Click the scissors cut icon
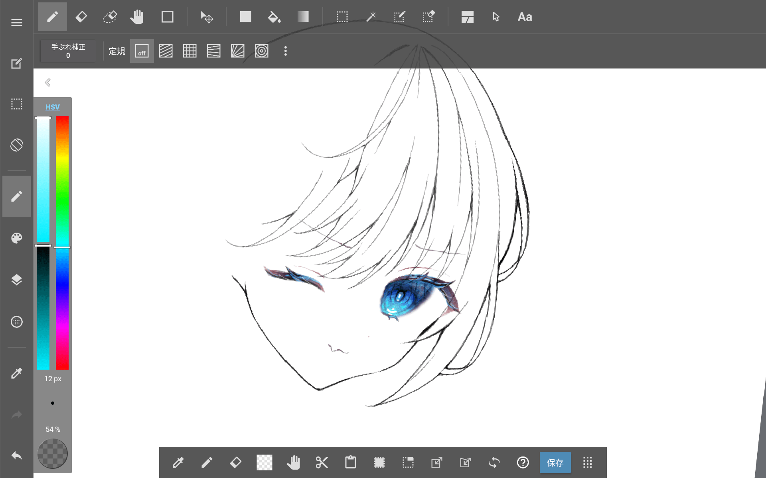 pyautogui.click(x=322, y=462)
